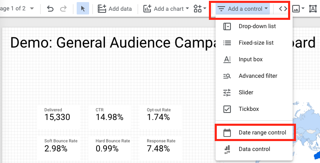Screen dimensions: 320x163
Task: Click the insert image icon
Action: (x=296, y=9)
